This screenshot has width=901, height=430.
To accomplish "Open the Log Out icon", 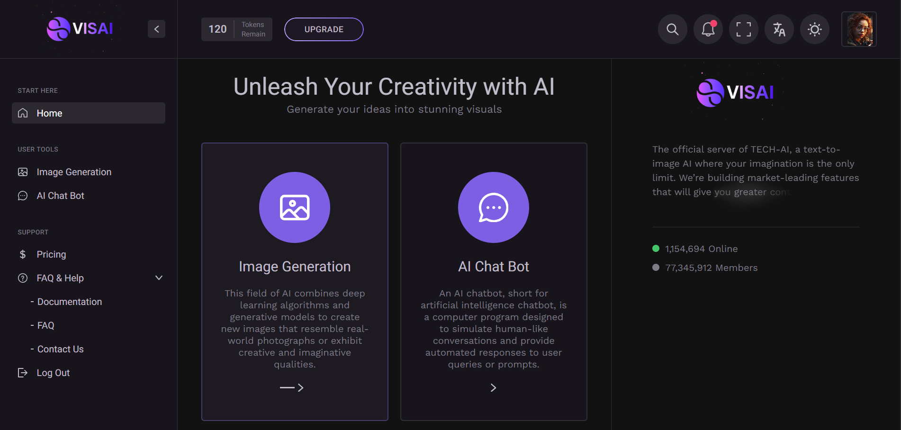I will (x=23, y=373).
